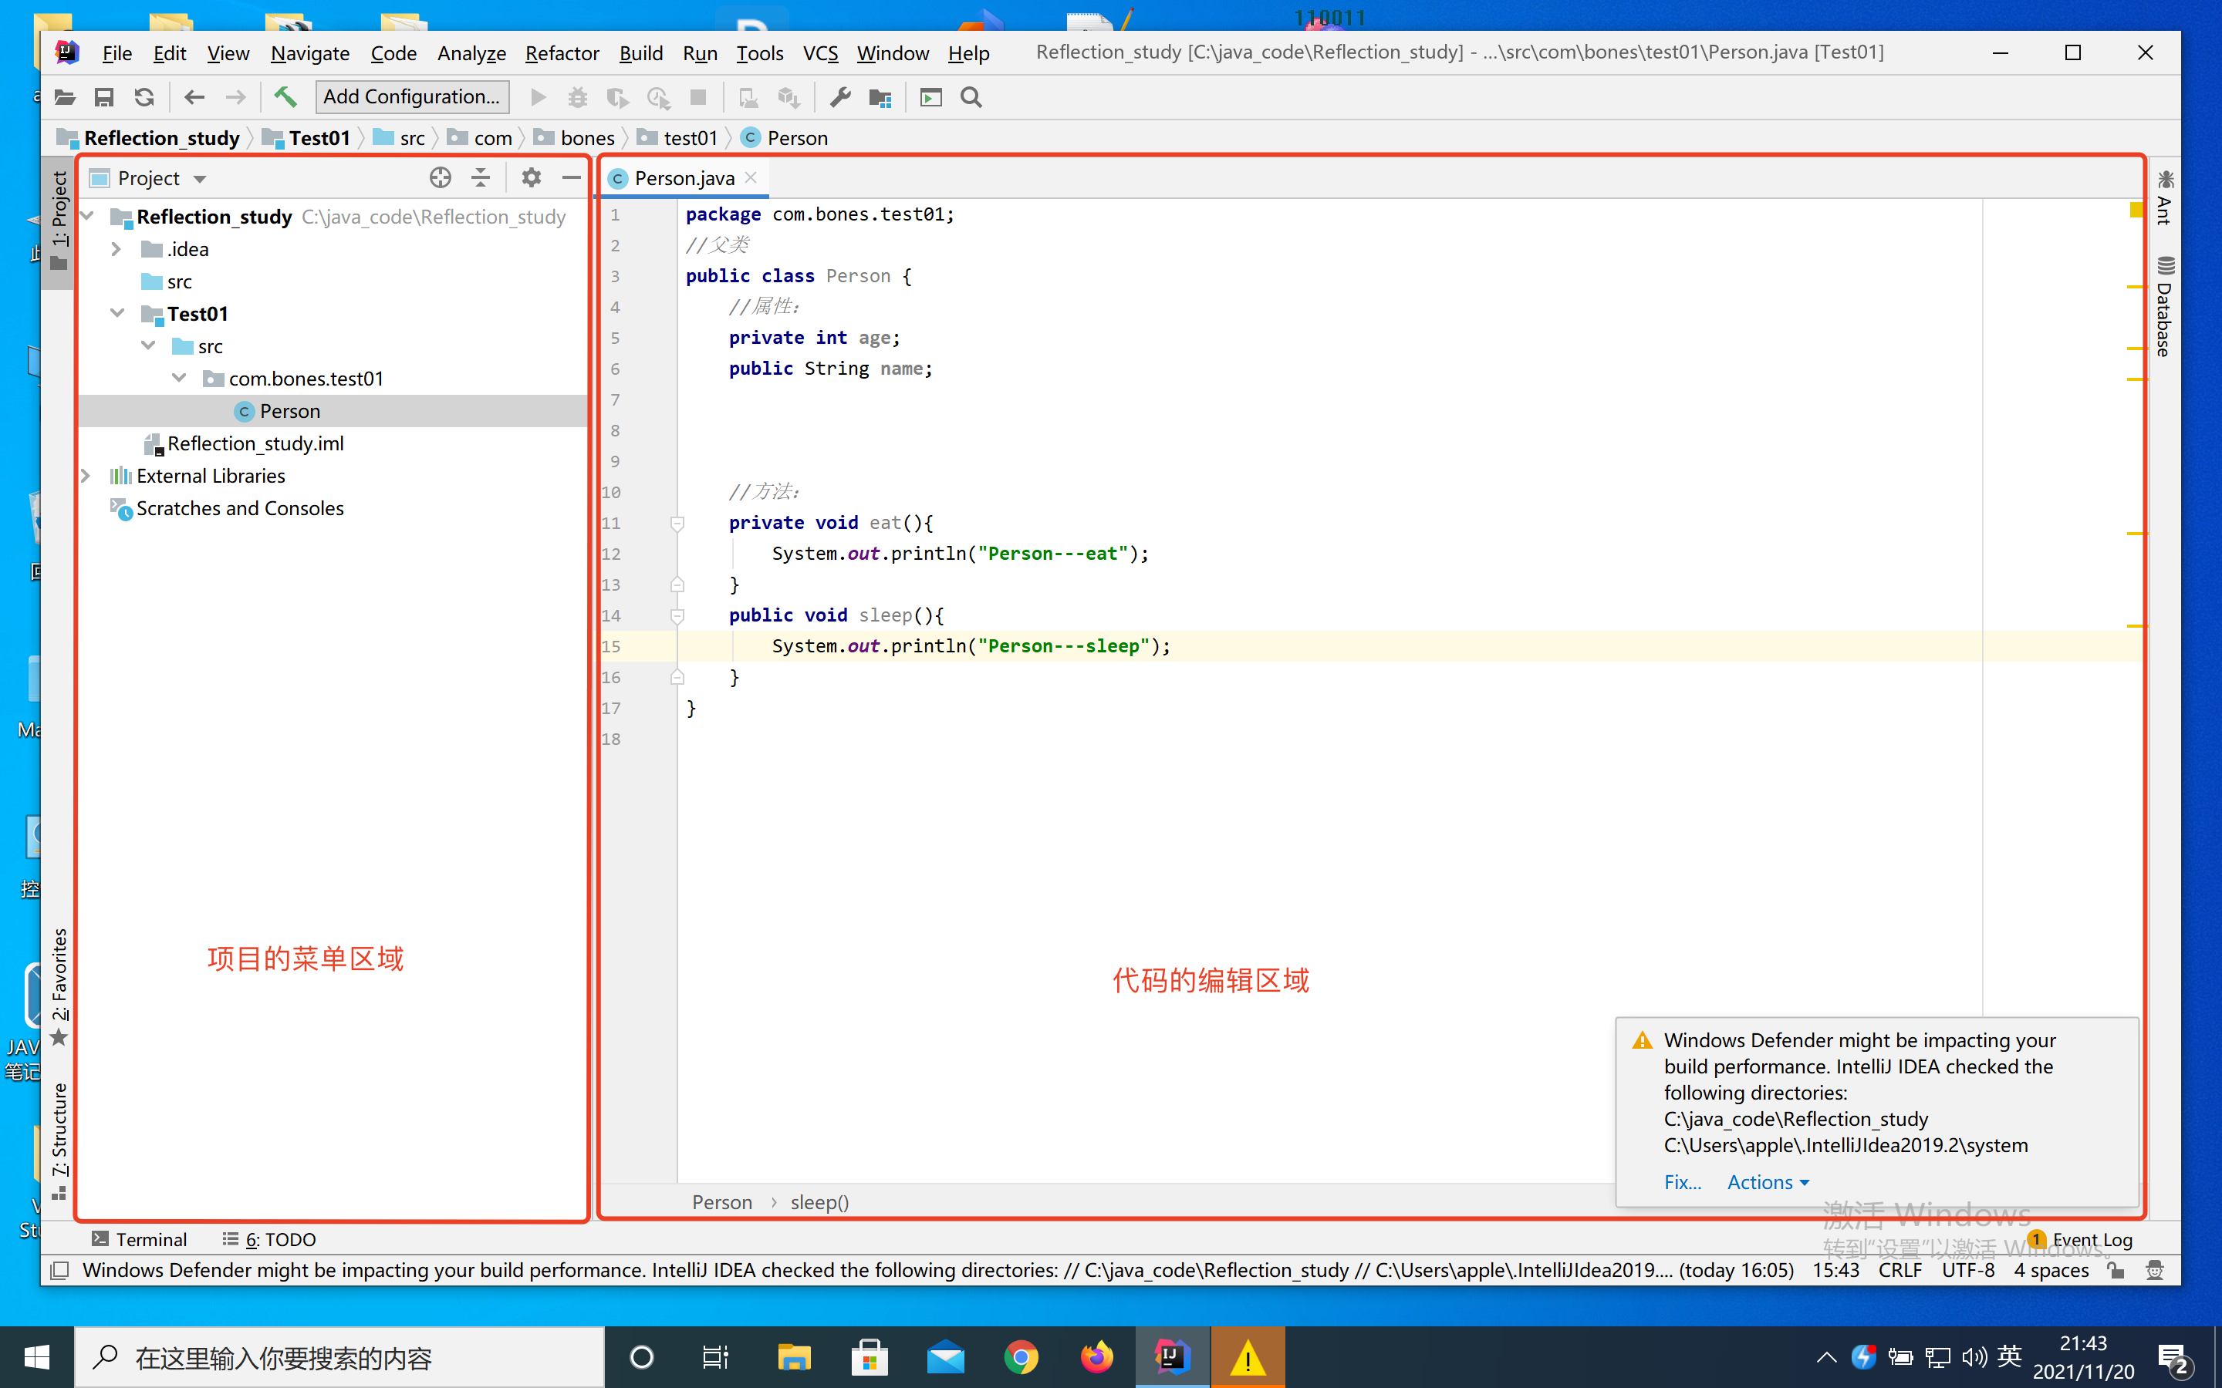2222x1388 pixels.
Task: Click yellow inspection indicator square in editor
Action: (2136, 212)
